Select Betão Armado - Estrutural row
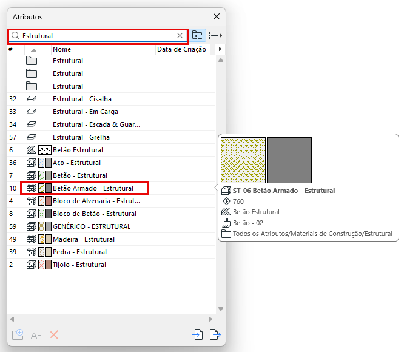 coord(111,188)
